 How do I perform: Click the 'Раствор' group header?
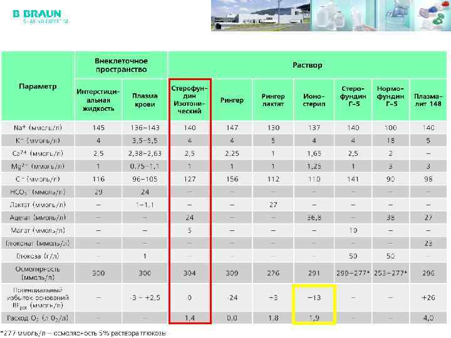(308, 65)
